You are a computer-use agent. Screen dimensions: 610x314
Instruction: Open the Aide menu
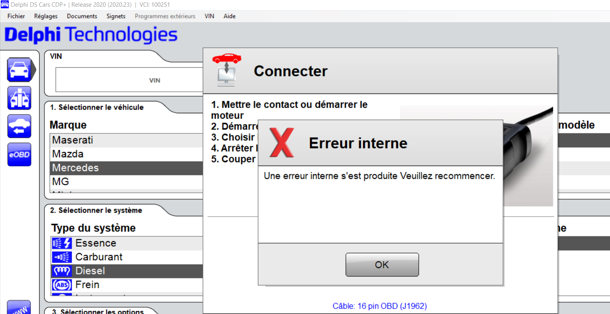(x=229, y=16)
